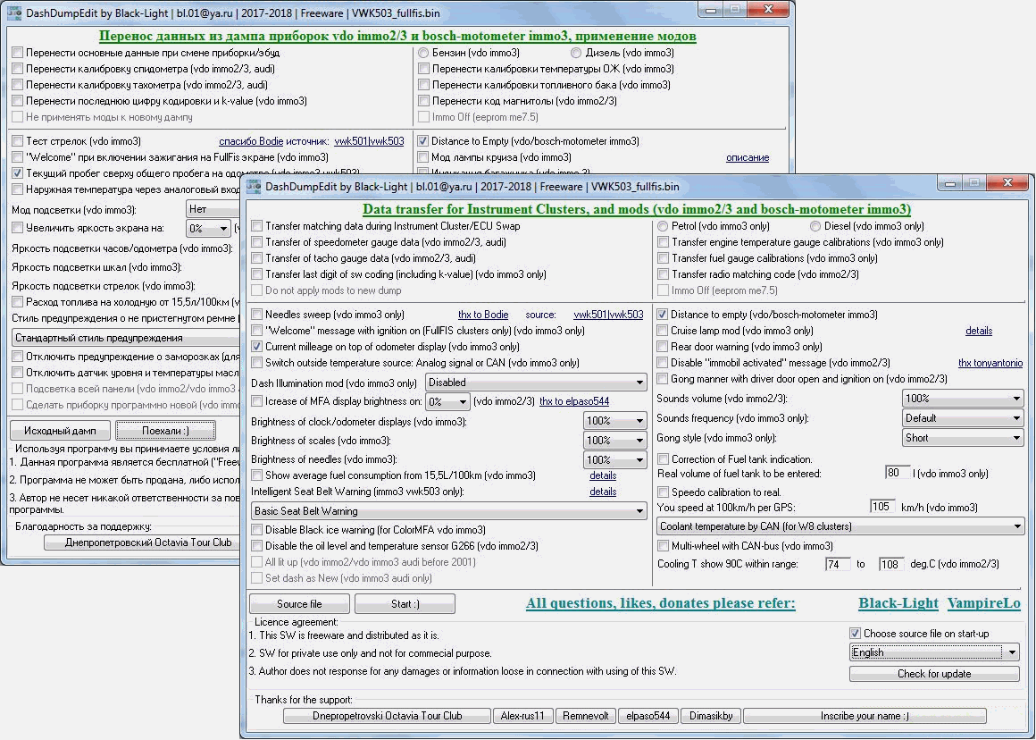Click the Russian window's title bar app icon
1036x740 pixels.
coord(14,13)
